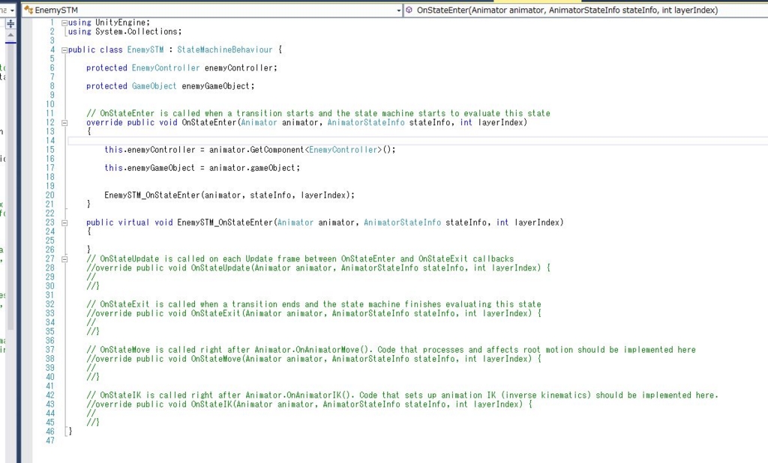Click the method icon beside OnStateEnter

tap(409, 10)
